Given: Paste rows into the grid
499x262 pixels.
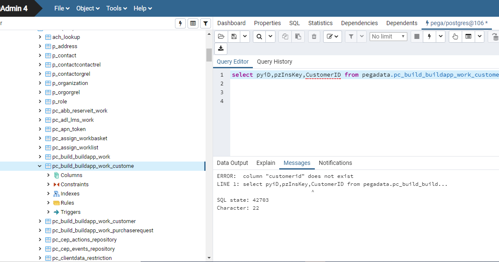Looking at the screenshot, I should point(298,36).
